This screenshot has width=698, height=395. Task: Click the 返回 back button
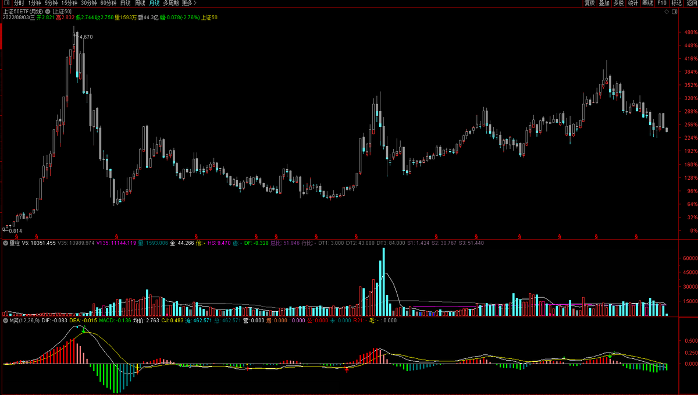pos(691,3)
